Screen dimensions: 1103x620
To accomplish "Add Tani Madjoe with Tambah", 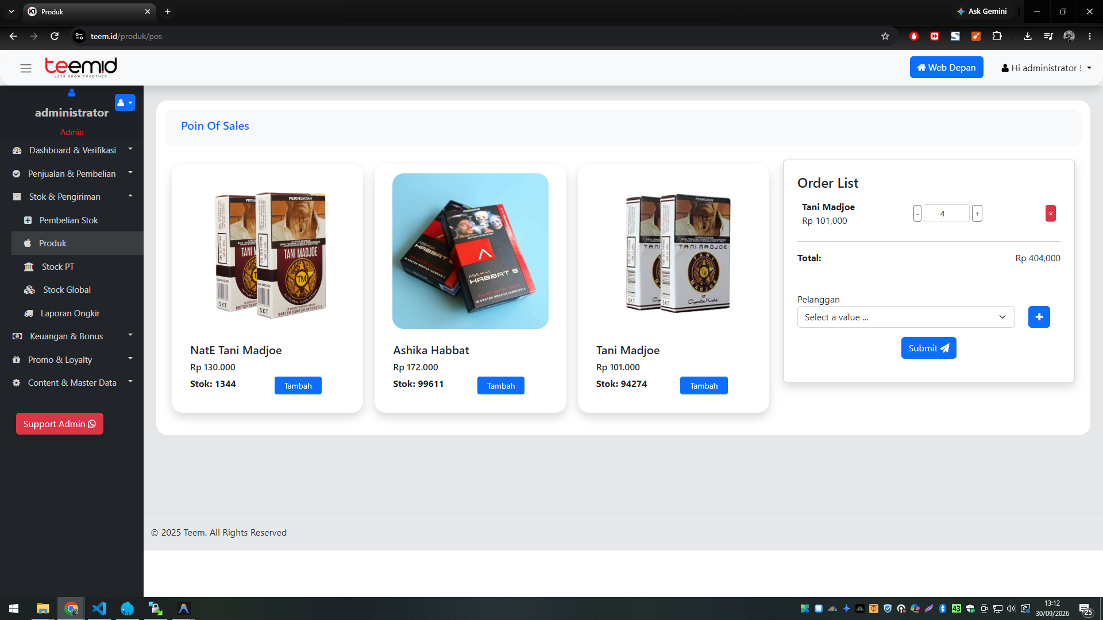I will pyautogui.click(x=704, y=386).
